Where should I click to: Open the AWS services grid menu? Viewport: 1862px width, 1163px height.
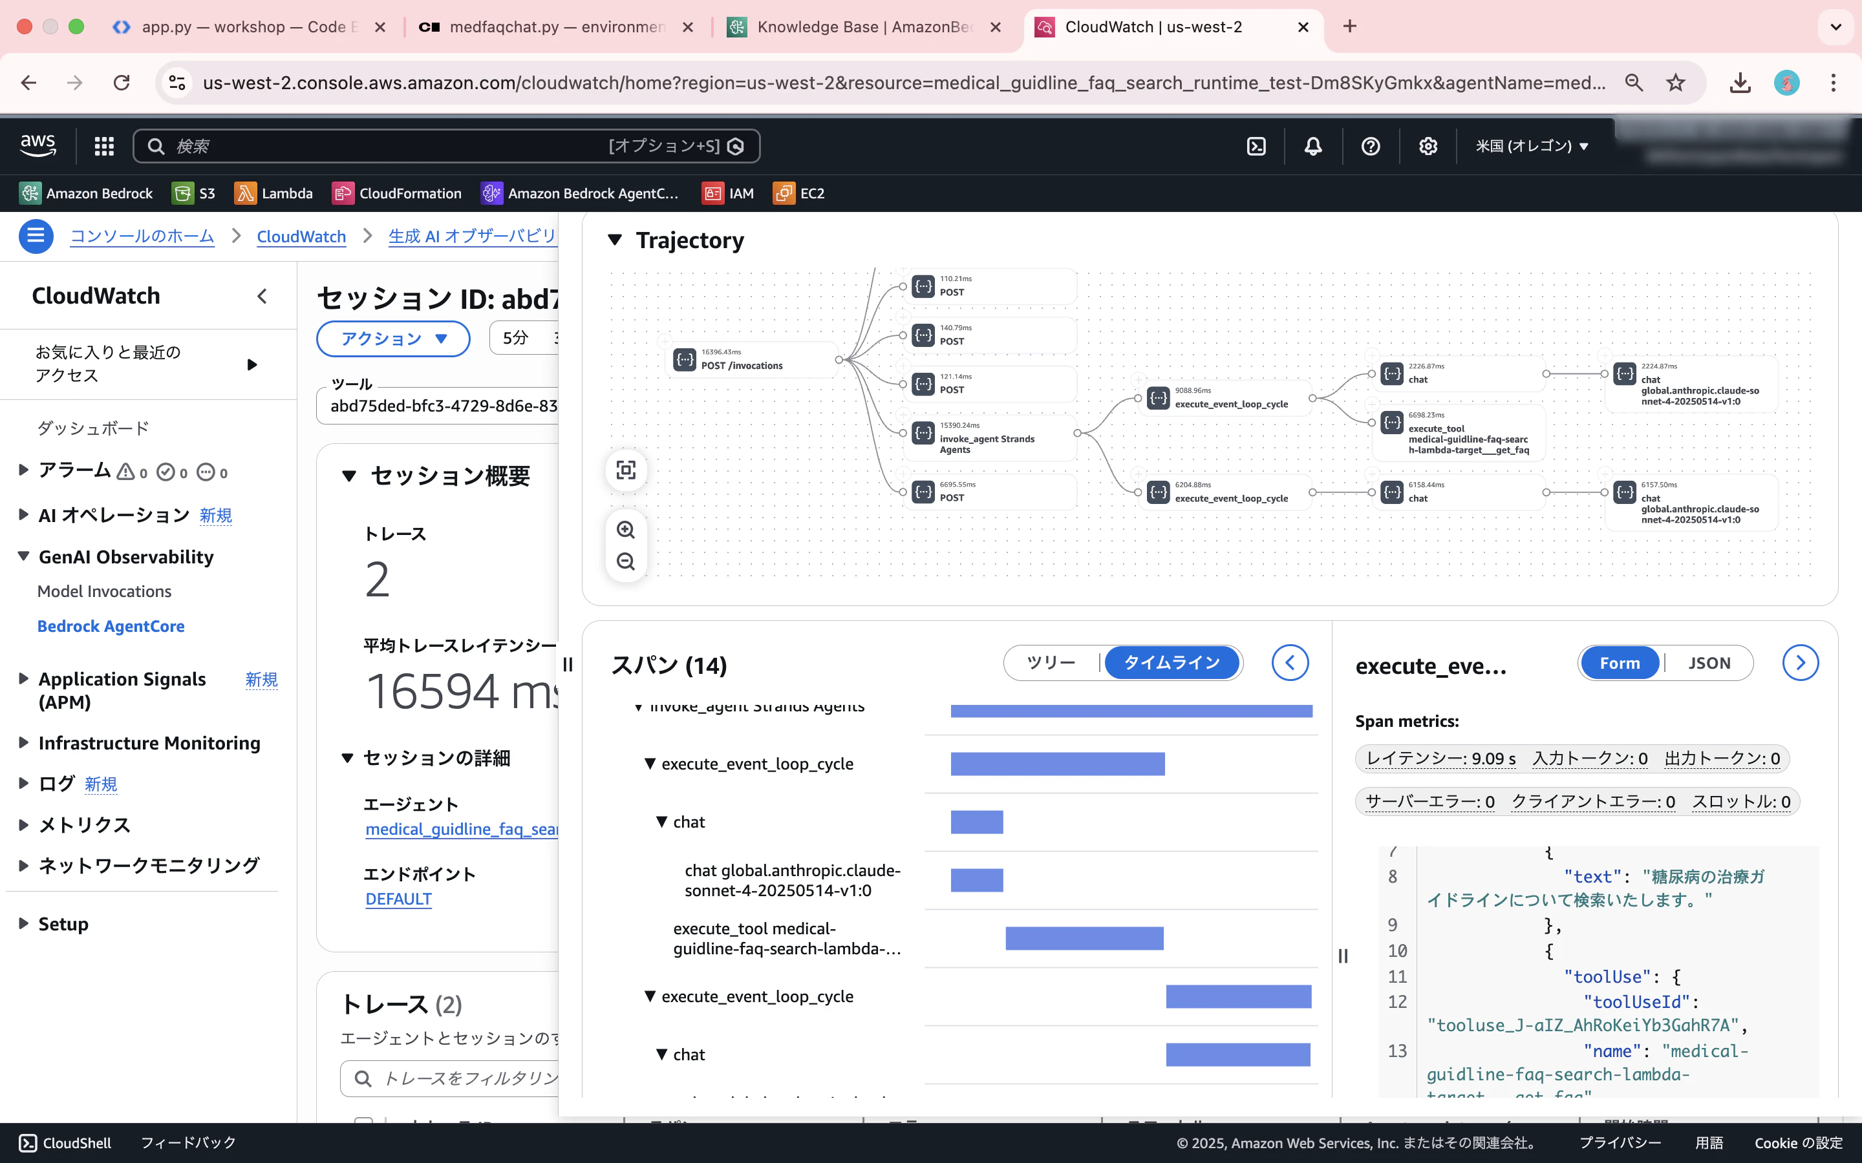point(104,146)
